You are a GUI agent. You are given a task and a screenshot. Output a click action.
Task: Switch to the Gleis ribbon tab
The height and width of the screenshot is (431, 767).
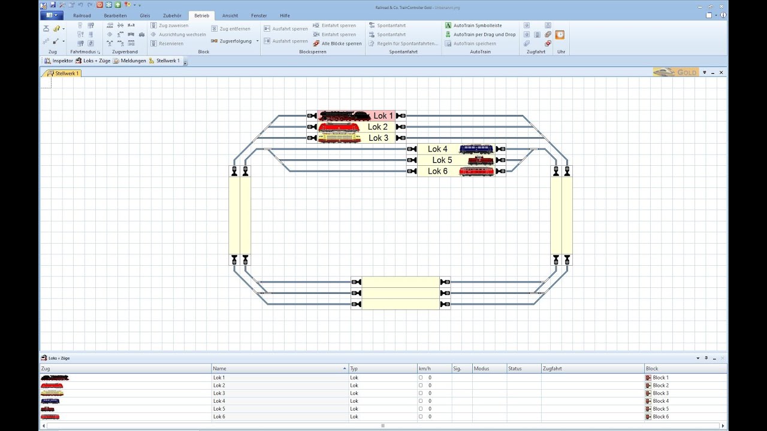(x=144, y=16)
